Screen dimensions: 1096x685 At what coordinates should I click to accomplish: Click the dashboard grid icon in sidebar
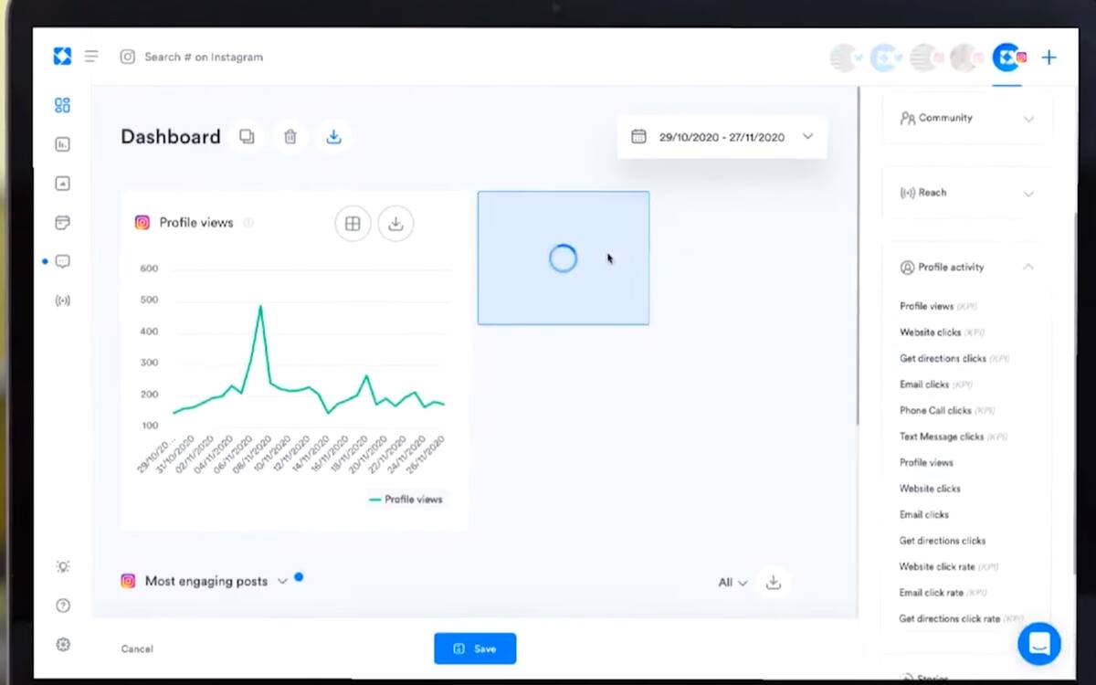(62, 105)
